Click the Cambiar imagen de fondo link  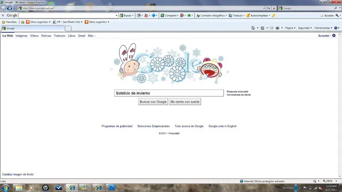pyautogui.click(x=18, y=174)
